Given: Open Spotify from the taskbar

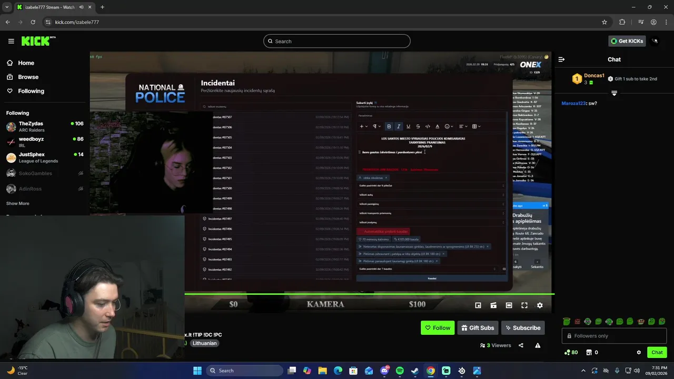Looking at the screenshot, I should pos(400,371).
